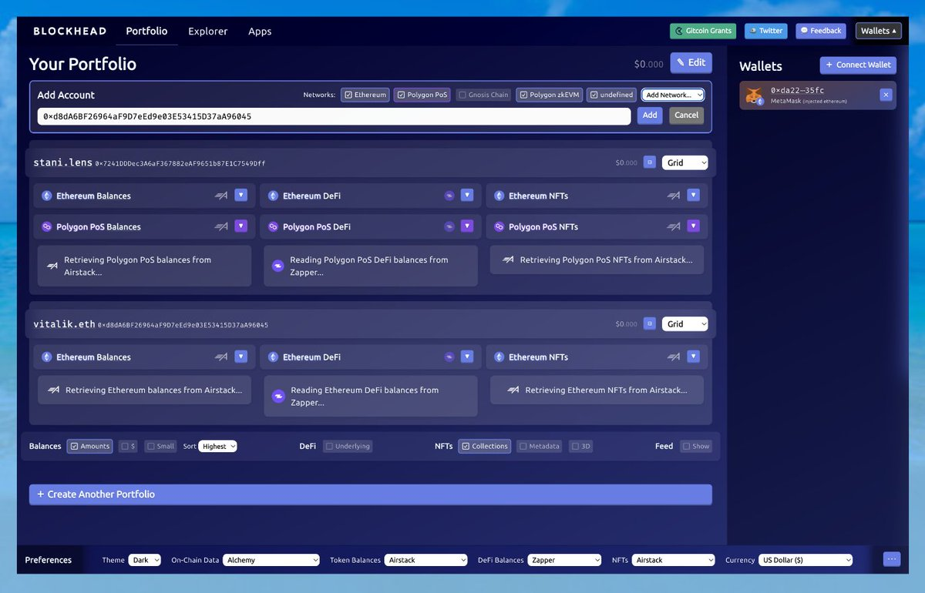The width and height of the screenshot is (925, 593).
Task: Open the Gitcoin Grants link
Action: click(x=703, y=31)
